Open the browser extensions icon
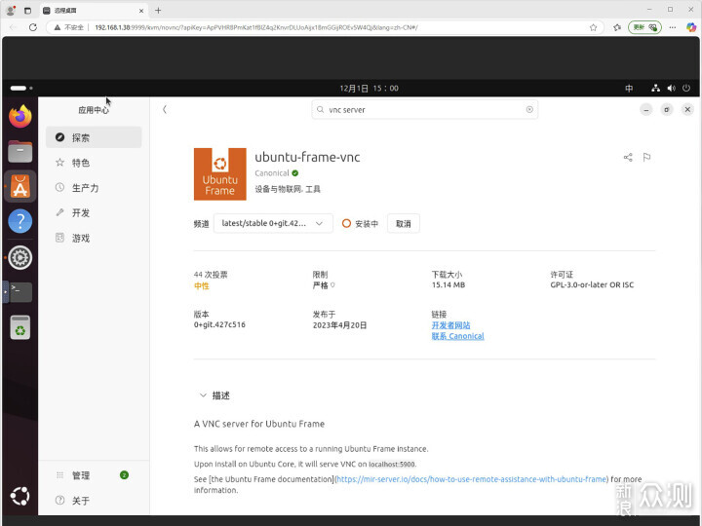The image size is (702, 526). pos(617,27)
